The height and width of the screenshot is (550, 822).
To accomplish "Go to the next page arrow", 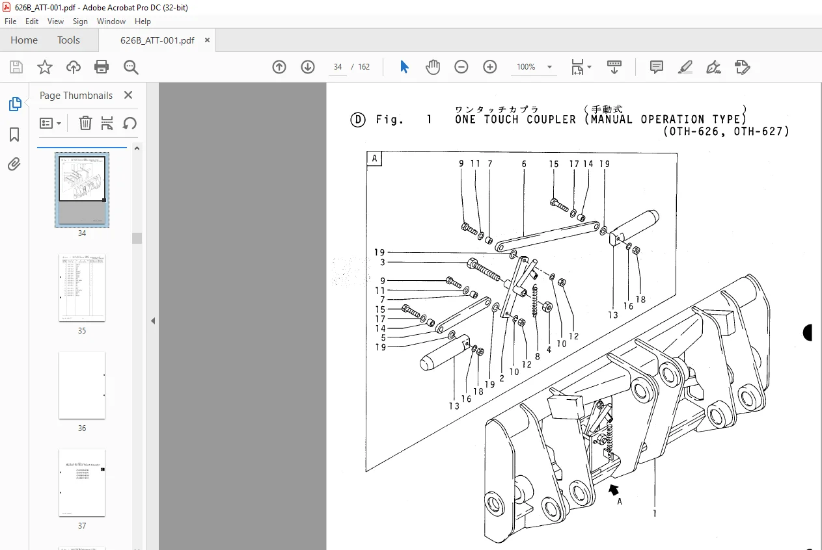I will 308,67.
